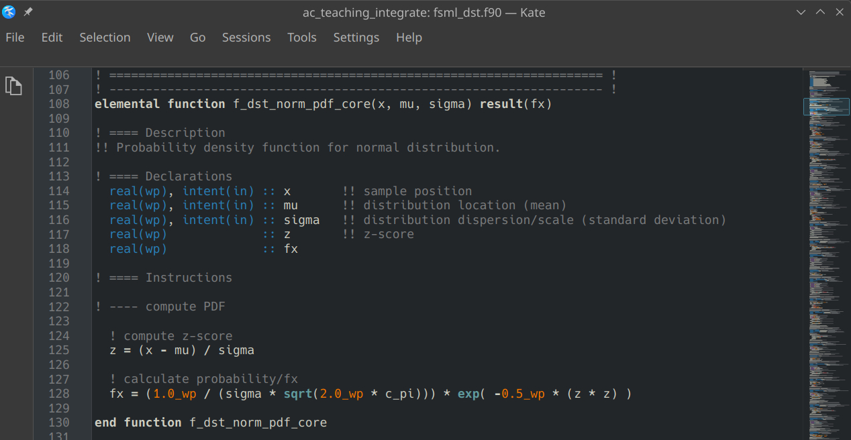The image size is (851, 440).
Task: Click the "!! sample position" comment
Action: pos(407,191)
